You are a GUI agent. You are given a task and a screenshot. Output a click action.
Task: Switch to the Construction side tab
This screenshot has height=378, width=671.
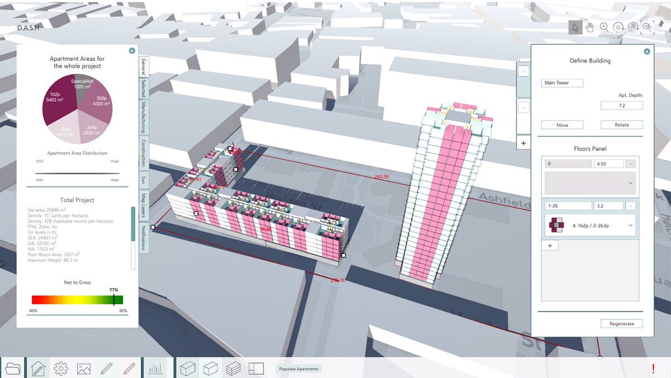[x=143, y=153]
